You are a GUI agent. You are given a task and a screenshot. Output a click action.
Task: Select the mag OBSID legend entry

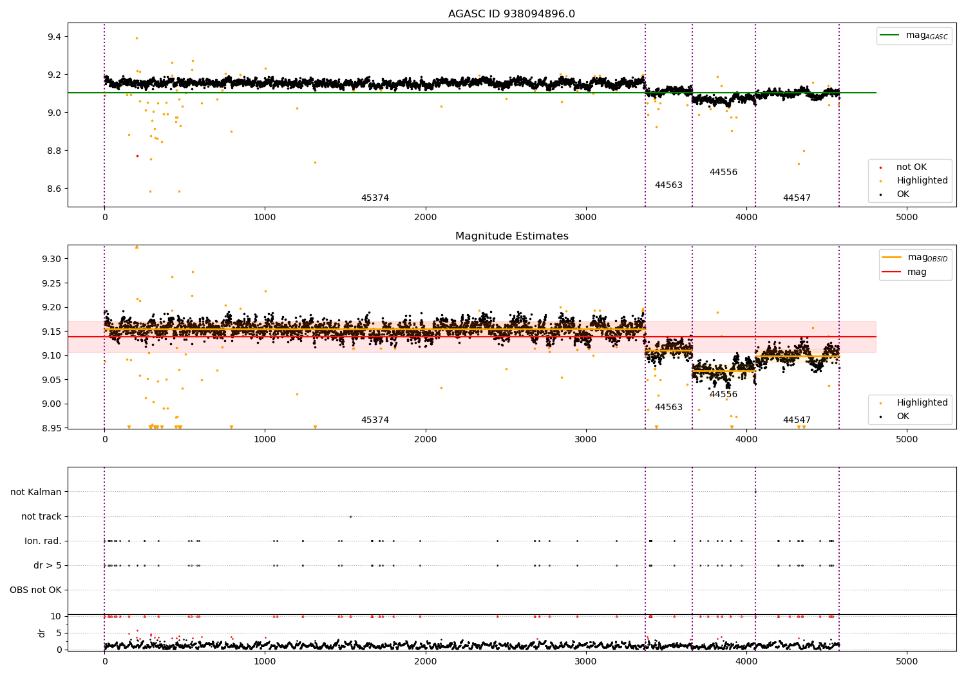pos(915,258)
